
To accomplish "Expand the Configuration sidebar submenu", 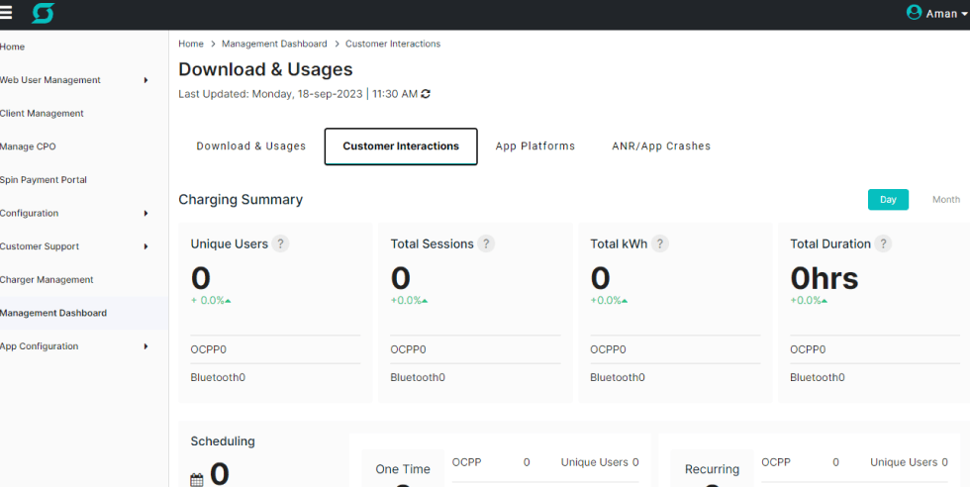I will (145, 213).
